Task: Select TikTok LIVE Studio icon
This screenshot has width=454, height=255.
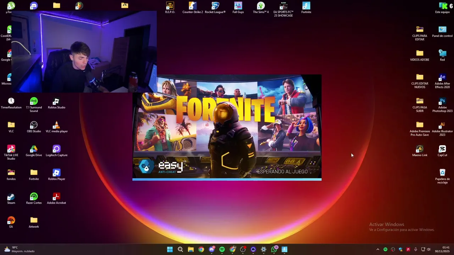Action: point(11,152)
